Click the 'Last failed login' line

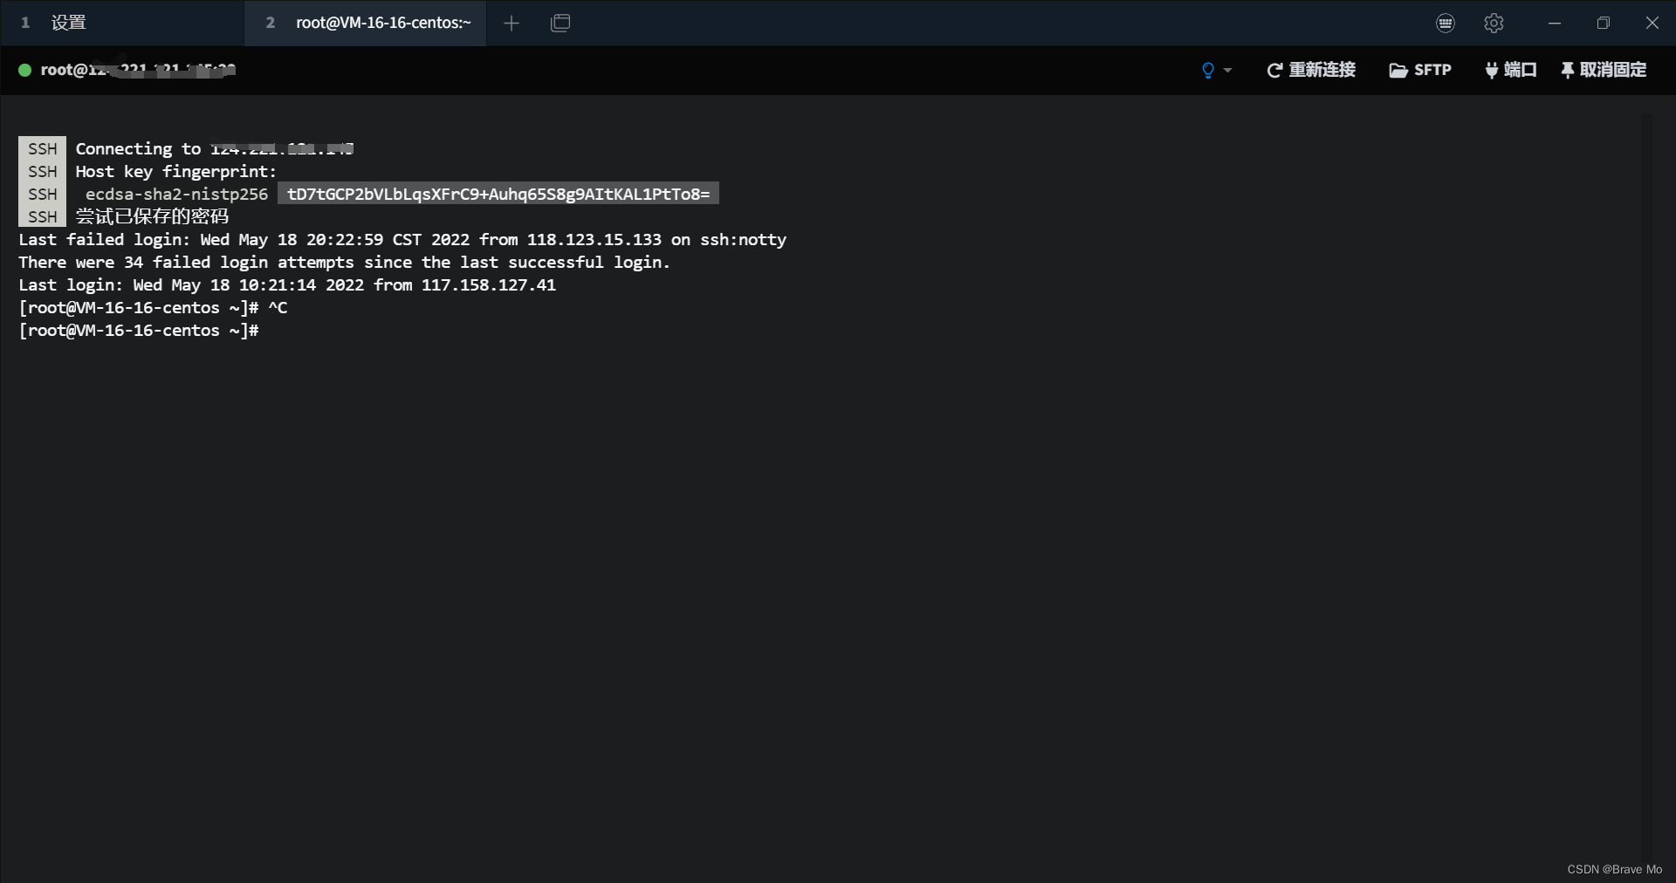[402, 239]
